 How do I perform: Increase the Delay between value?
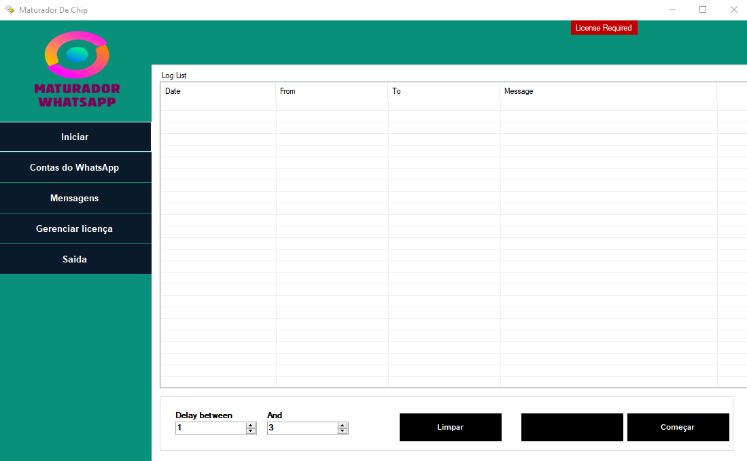(x=251, y=425)
